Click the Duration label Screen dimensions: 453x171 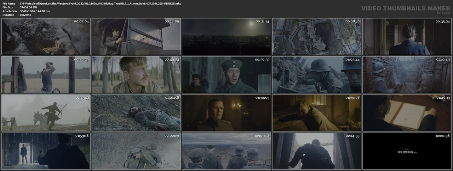click(x=8, y=15)
